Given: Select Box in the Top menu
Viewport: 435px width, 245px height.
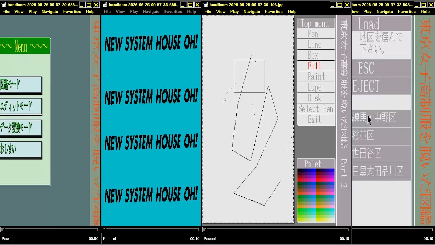Looking at the screenshot, I should point(316,55).
